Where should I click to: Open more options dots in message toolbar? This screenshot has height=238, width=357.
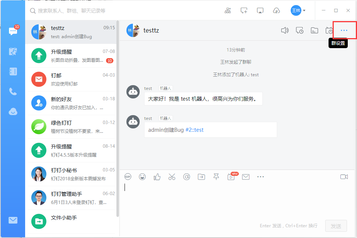(261, 177)
